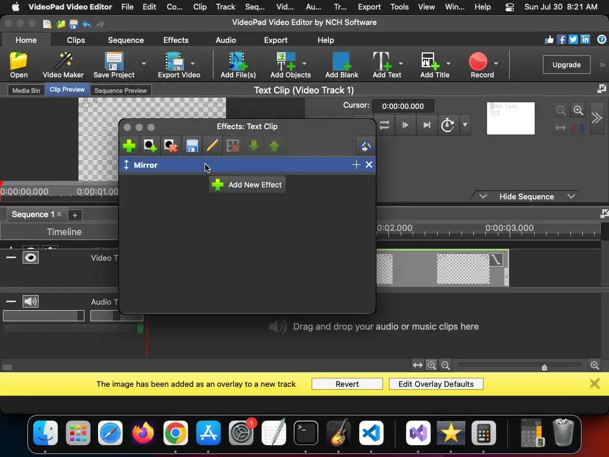Screen dimensions: 609x457
Task: Click the rightmost icon in the Effects toolbar
Action: point(366,146)
